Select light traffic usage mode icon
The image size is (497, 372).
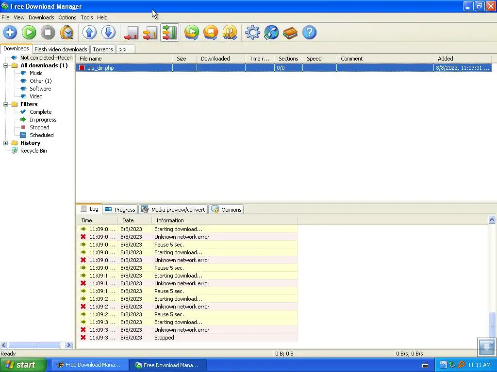click(131, 32)
